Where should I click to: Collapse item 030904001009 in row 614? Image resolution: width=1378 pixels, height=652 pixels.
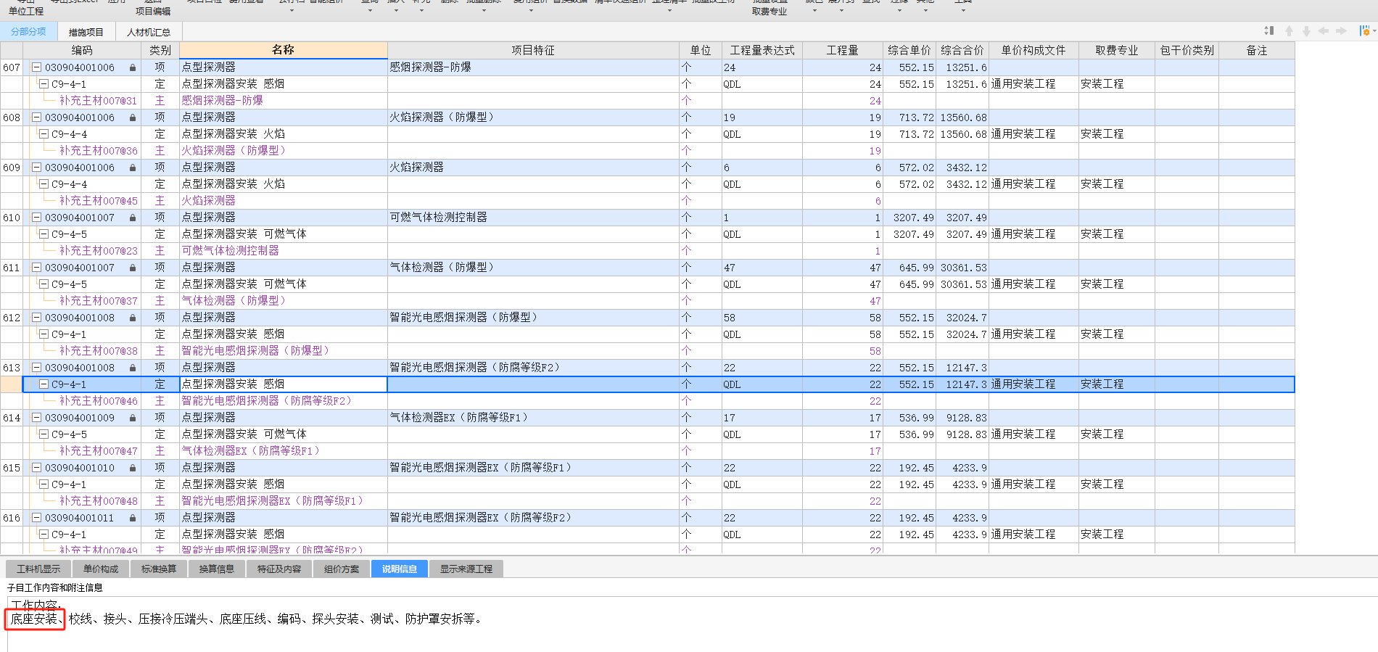point(36,418)
